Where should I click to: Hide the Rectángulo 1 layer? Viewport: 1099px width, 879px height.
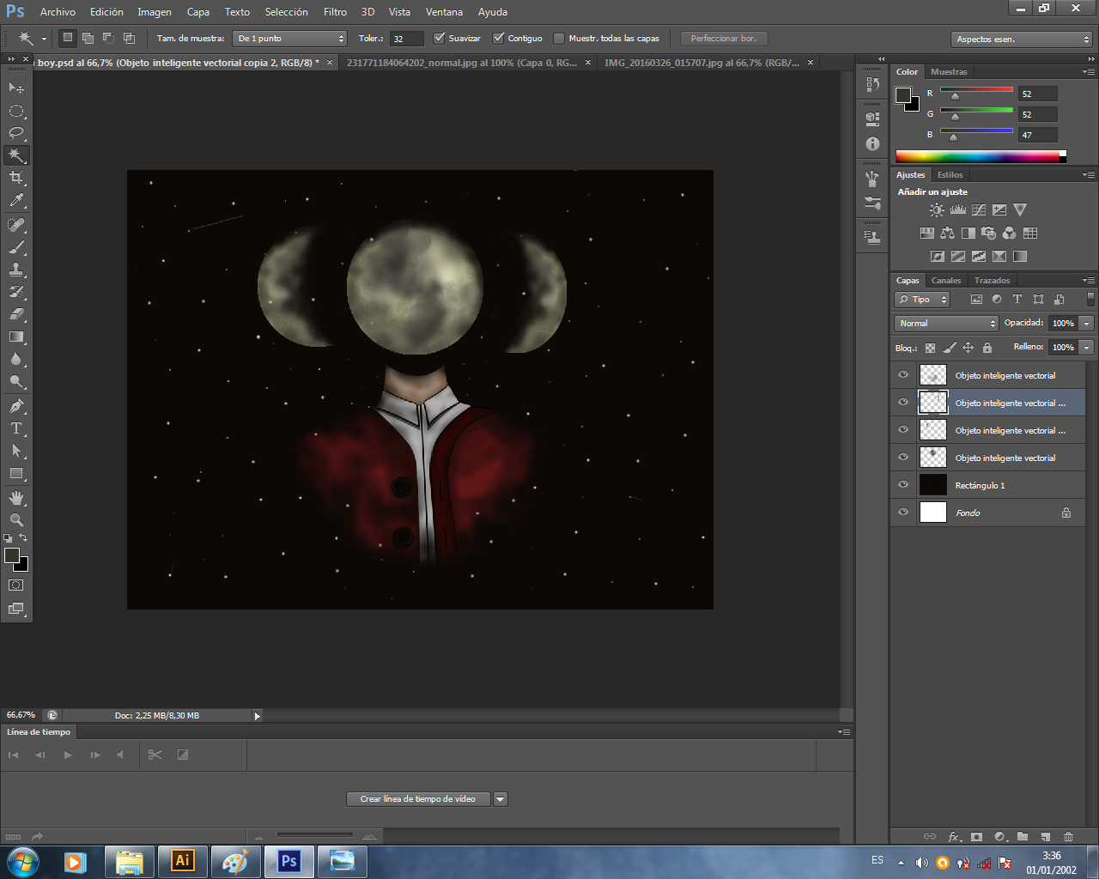point(903,485)
